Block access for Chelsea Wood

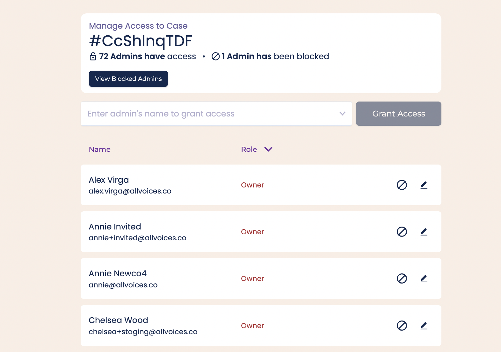click(x=402, y=326)
